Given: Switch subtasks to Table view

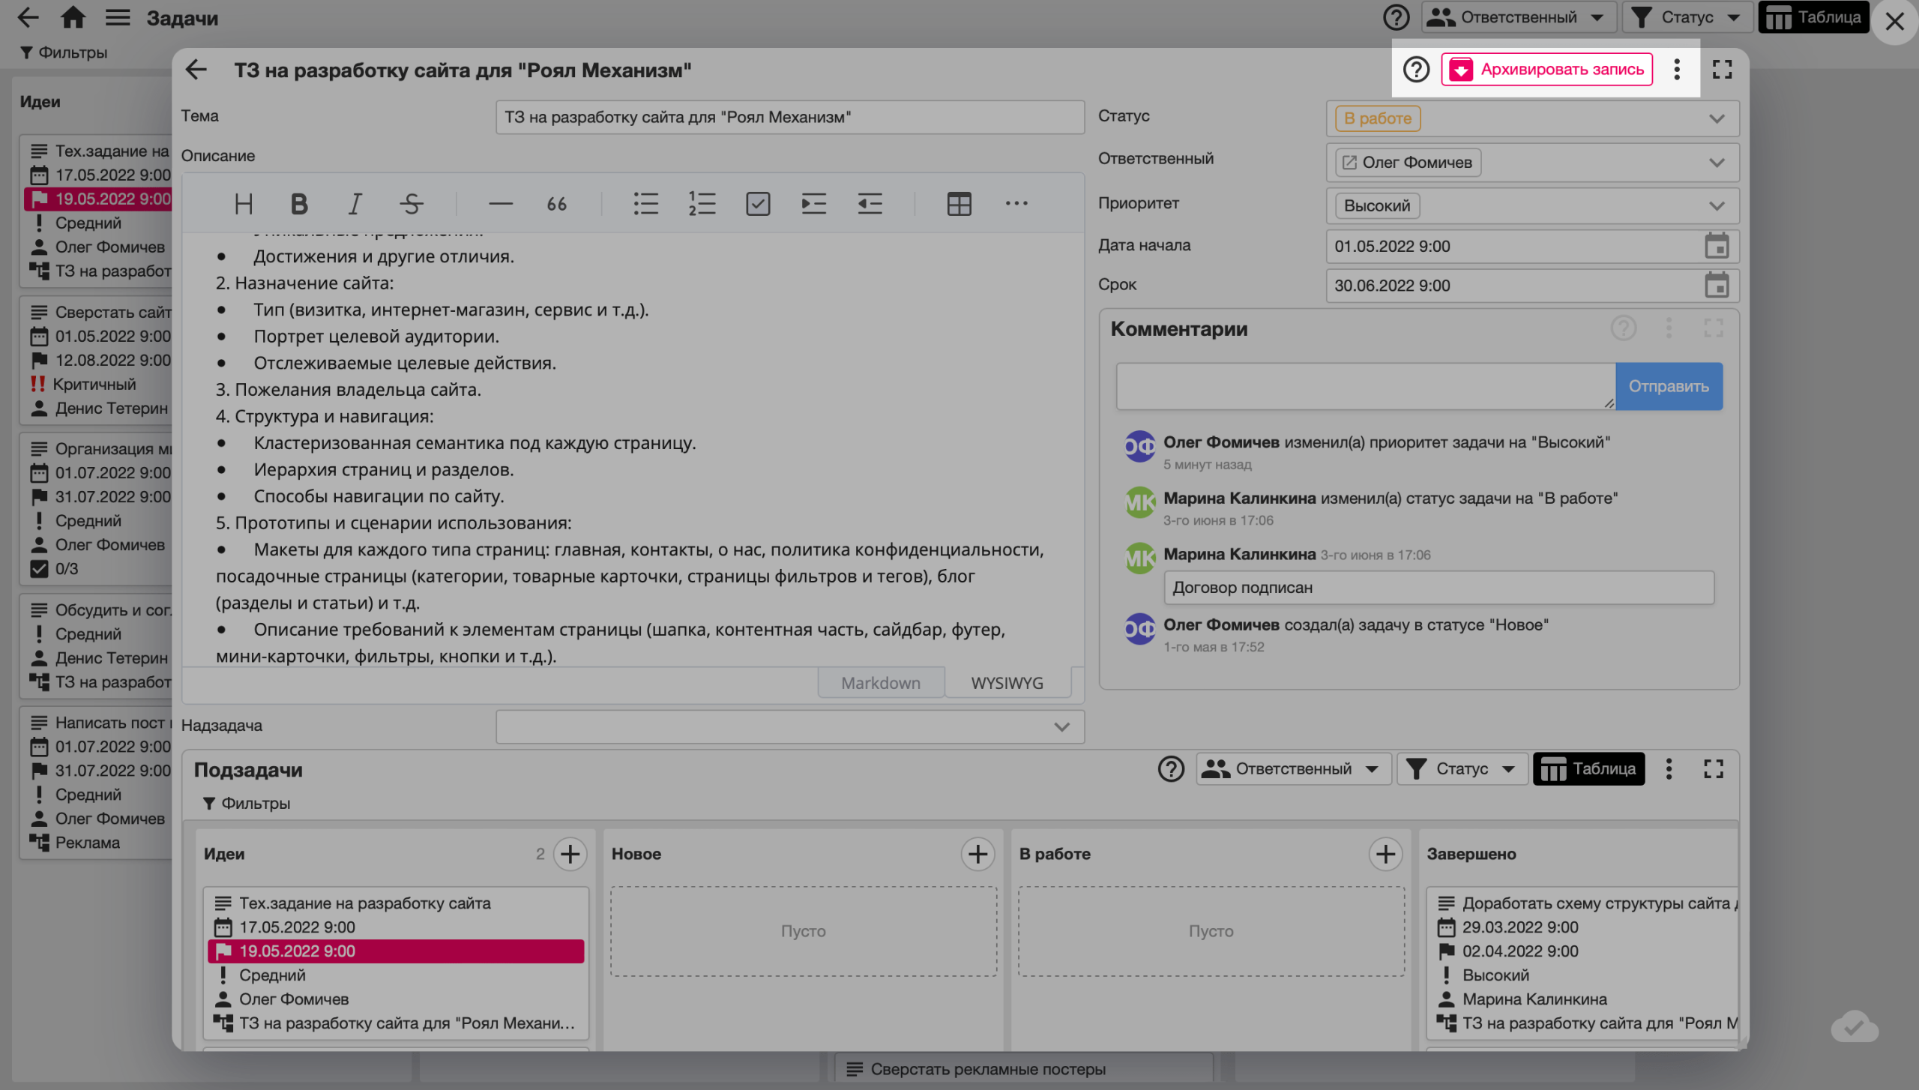Looking at the screenshot, I should point(1588,769).
